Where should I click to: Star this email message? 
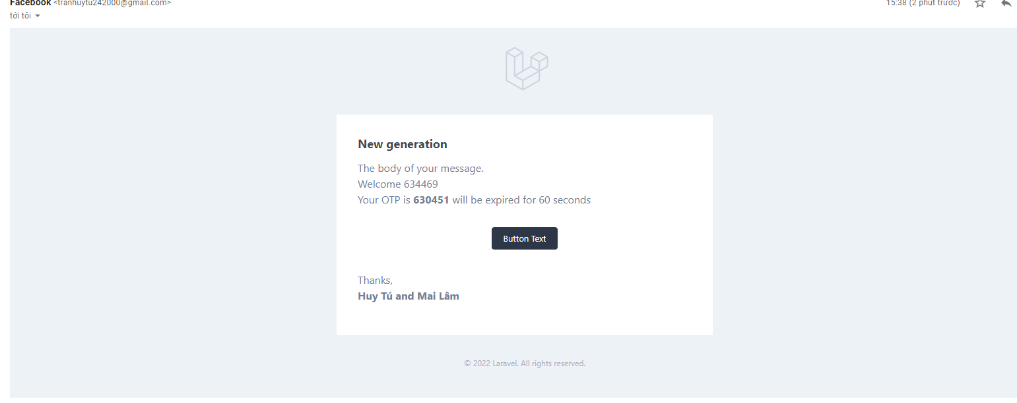[x=980, y=3]
